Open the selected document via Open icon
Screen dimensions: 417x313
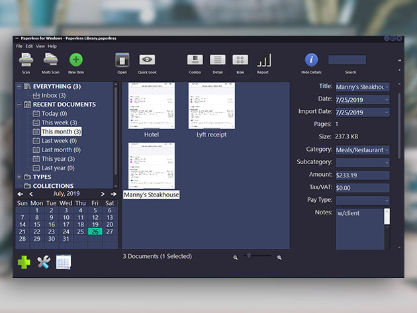[122, 60]
